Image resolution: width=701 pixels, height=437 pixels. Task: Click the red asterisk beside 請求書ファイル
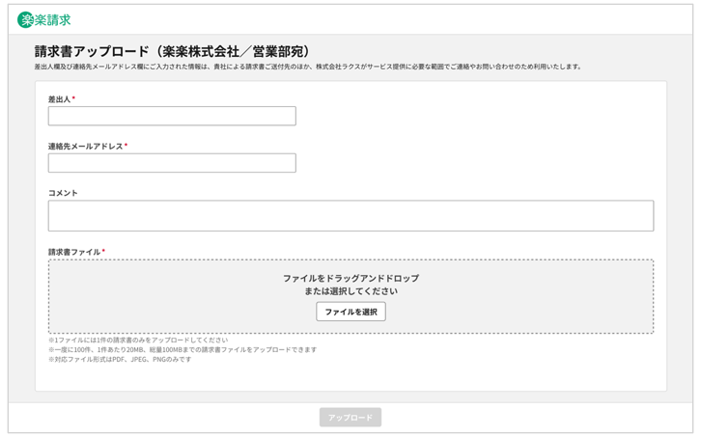pyautogui.click(x=103, y=252)
